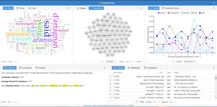Expand context row 'reach. It might have been'
The image size is (217, 107).
pos(110,80)
